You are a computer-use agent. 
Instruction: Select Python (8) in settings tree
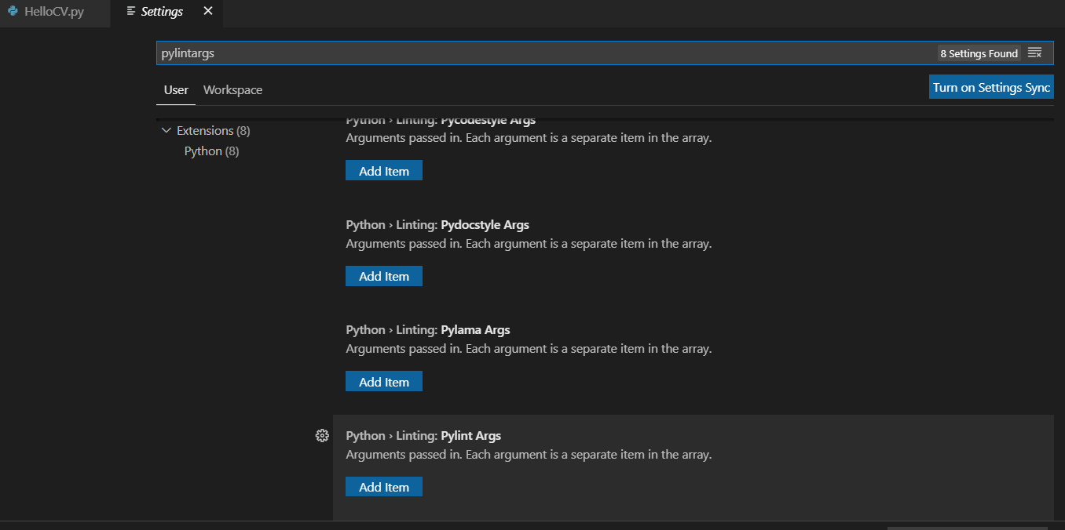pos(212,151)
